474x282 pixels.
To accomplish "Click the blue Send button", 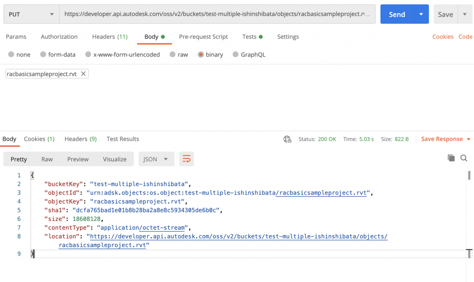I will coord(397,14).
